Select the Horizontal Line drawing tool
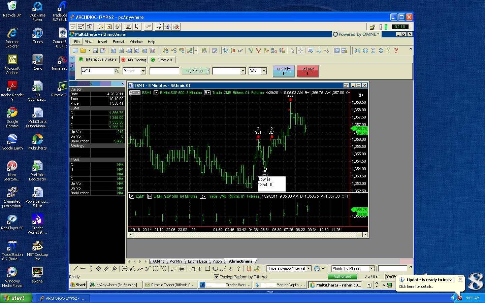 click(x=83, y=269)
